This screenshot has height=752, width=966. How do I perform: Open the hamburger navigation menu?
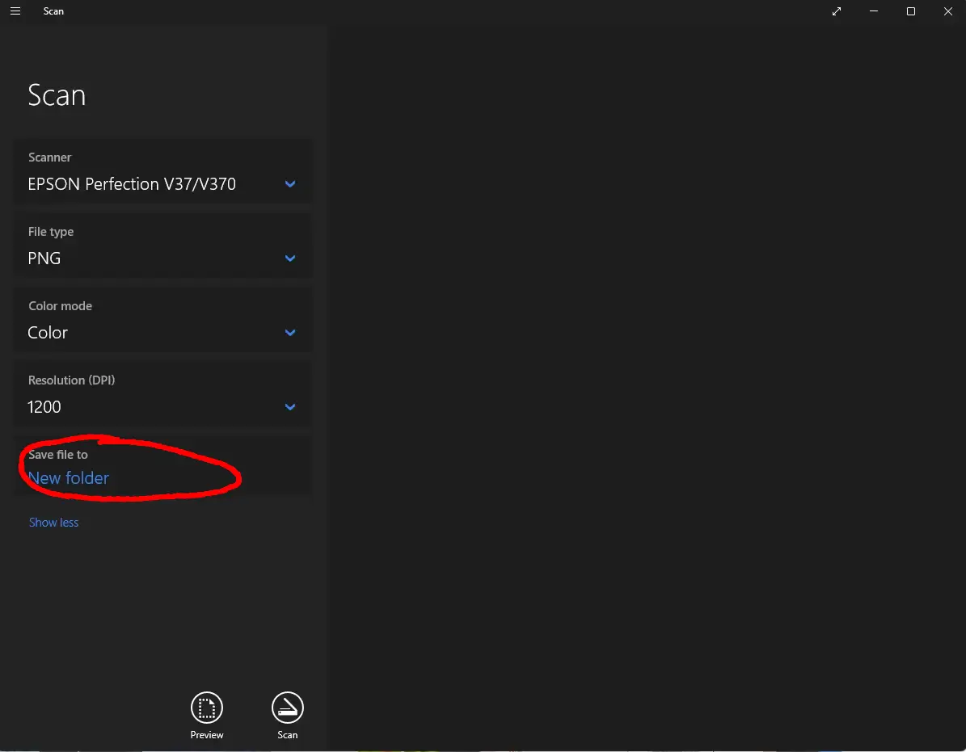point(15,11)
